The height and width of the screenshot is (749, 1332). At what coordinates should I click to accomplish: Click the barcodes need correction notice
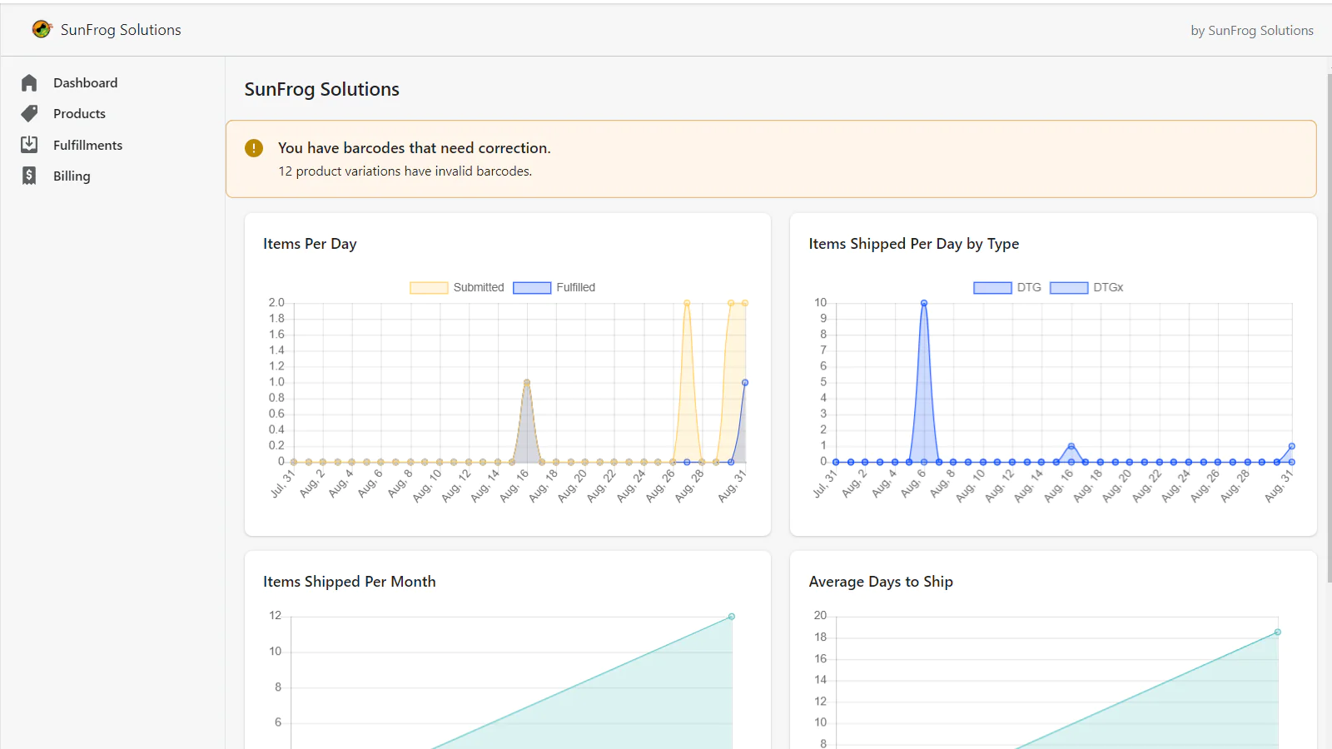pos(415,147)
